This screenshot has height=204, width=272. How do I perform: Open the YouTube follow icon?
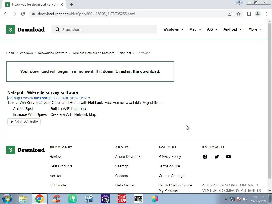click(x=228, y=157)
